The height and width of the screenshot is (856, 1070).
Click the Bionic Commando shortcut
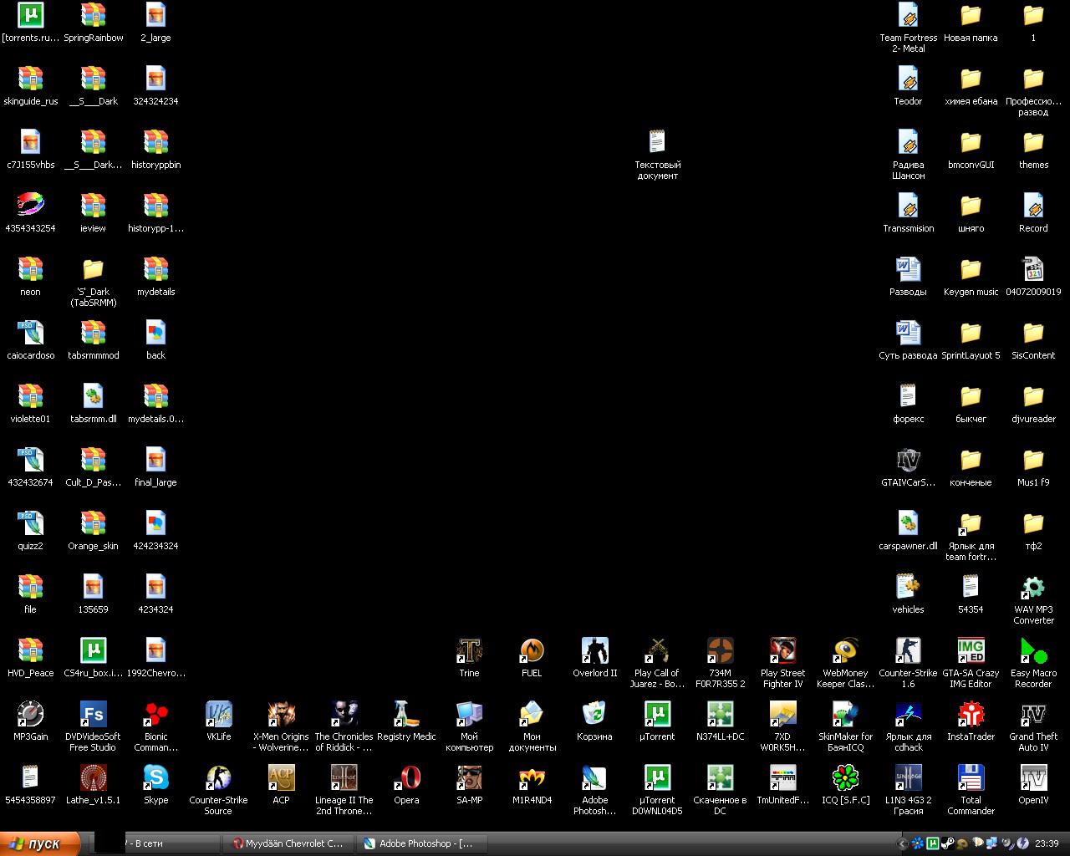[x=155, y=714]
